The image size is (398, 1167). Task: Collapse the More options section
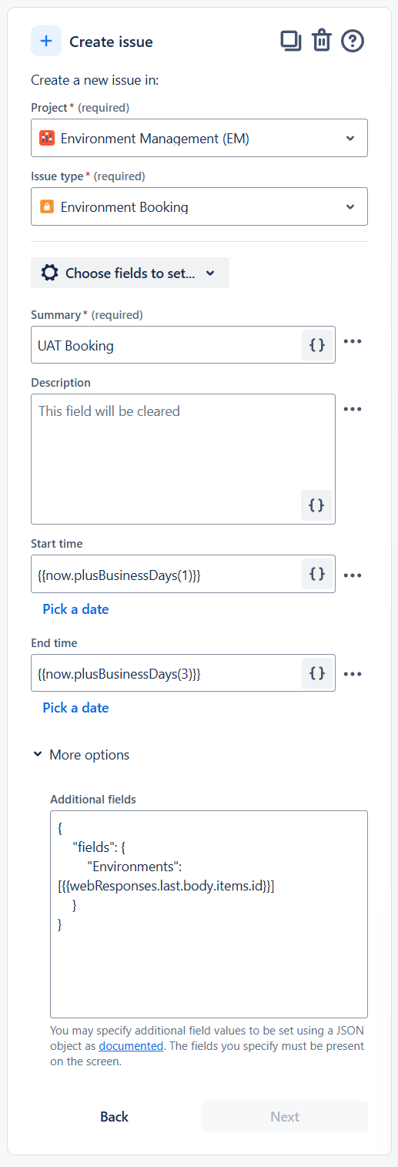81,755
